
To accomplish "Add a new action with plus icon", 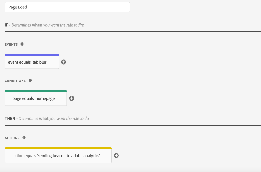I will pos(116,155).
